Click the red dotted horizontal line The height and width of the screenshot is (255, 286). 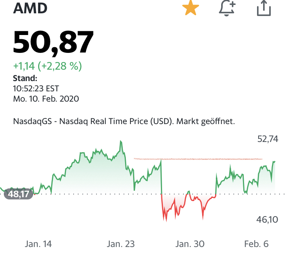tap(198, 159)
